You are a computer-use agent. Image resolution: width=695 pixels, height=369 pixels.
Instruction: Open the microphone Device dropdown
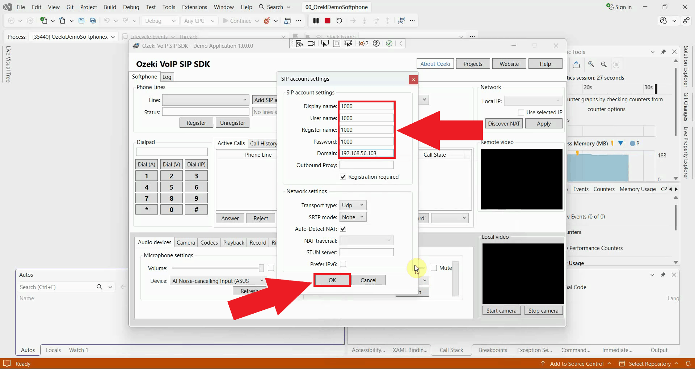pyautogui.click(x=218, y=281)
